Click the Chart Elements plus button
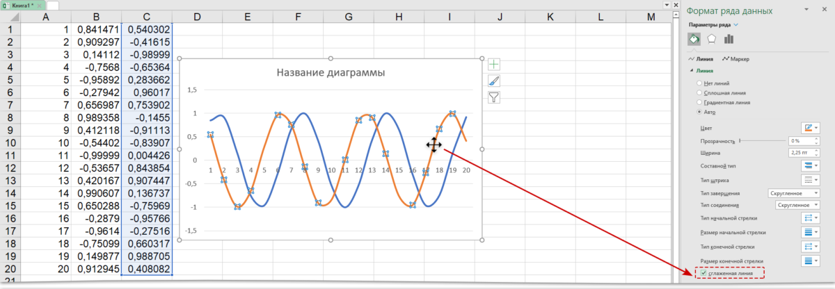835x289 pixels. 494,65
